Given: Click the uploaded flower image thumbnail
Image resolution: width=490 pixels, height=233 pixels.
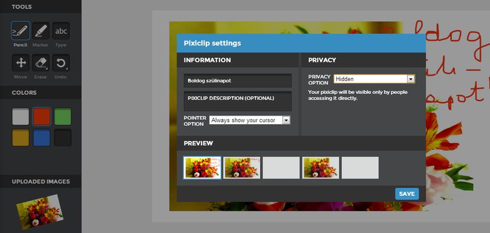Looking at the screenshot, I should [40, 212].
